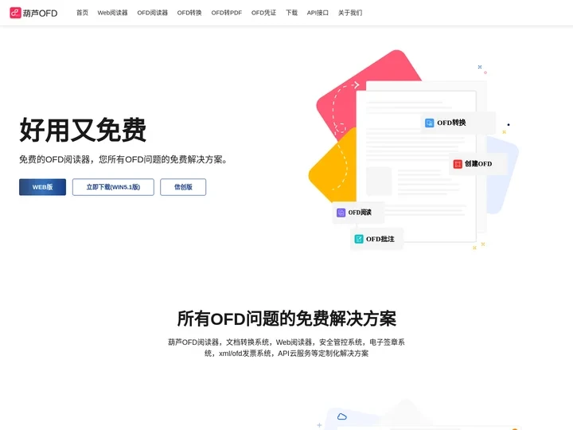The height and width of the screenshot is (430, 573).
Task: Visit 关于我们 in navigation
Action: click(x=349, y=13)
